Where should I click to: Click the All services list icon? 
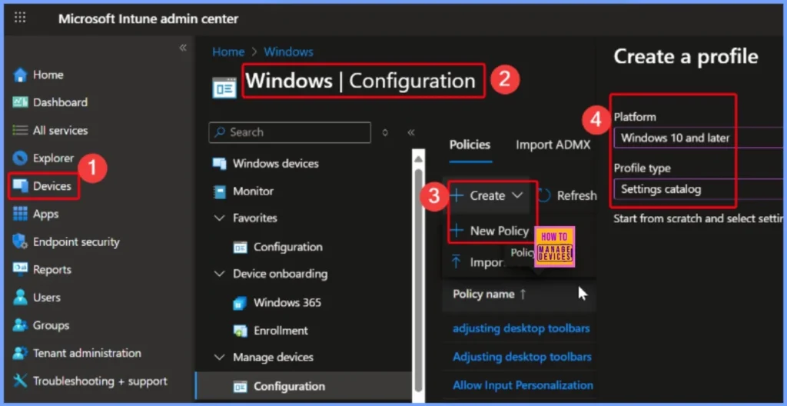[x=20, y=131]
